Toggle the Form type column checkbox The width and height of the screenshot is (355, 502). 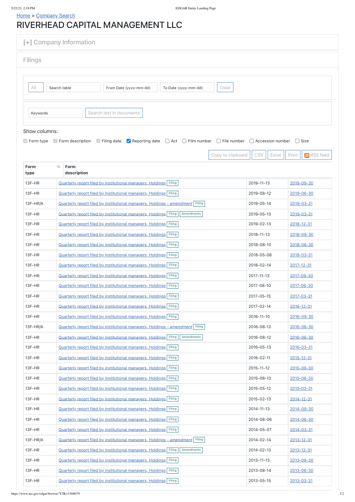click(25, 141)
